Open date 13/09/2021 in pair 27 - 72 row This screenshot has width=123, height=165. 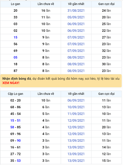point(76,154)
